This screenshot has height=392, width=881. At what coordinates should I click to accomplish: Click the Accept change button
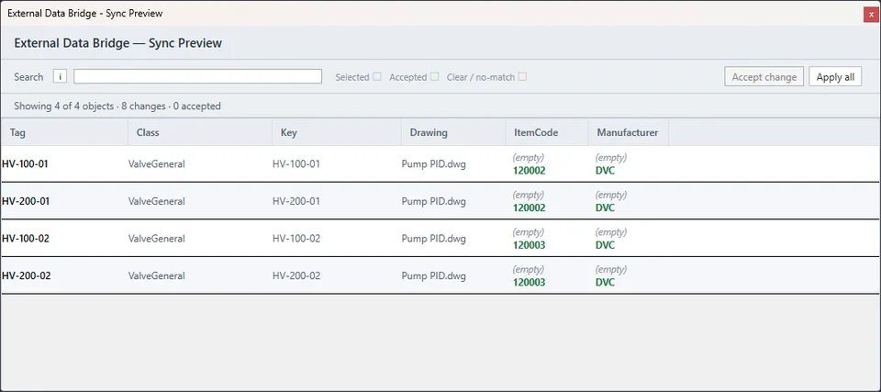(764, 77)
